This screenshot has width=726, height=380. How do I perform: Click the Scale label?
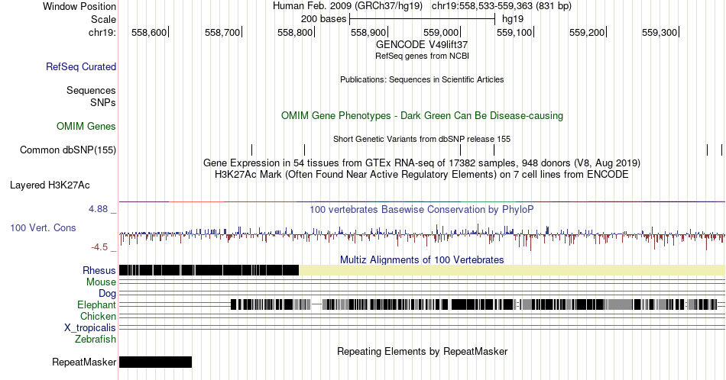(x=103, y=19)
